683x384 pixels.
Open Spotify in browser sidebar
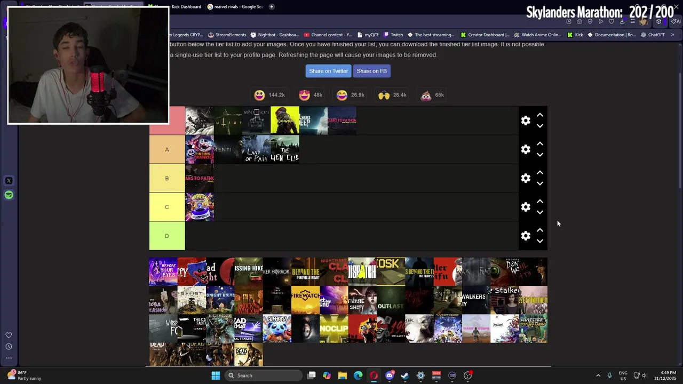pos(9,195)
